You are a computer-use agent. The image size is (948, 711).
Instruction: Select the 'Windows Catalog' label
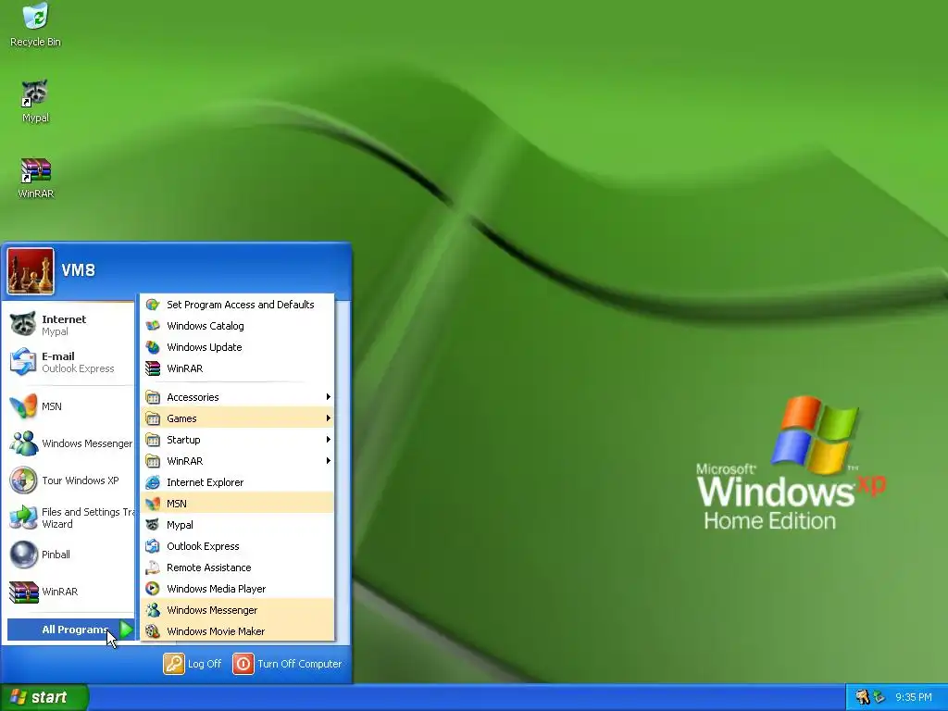(x=206, y=326)
